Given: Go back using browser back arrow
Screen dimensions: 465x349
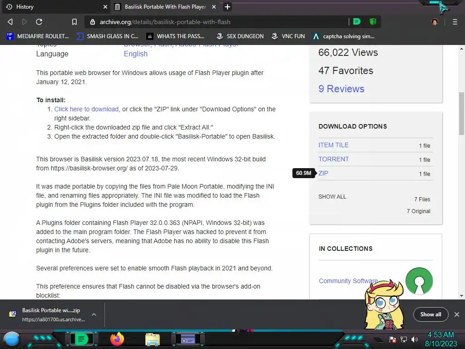Looking at the screenshot, I should (x=10, y=22).
